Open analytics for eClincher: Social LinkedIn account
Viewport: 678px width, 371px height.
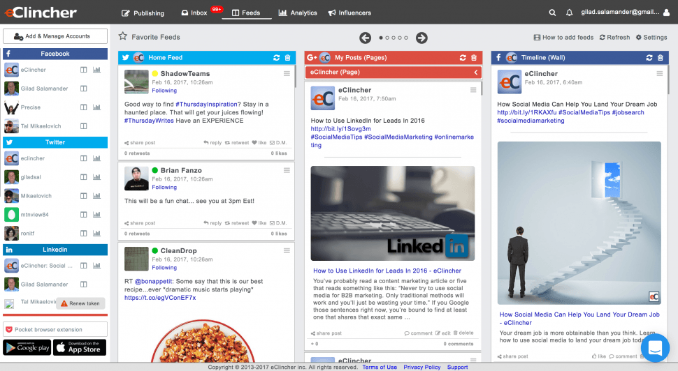pyautogui.click(x=97, y=266)
